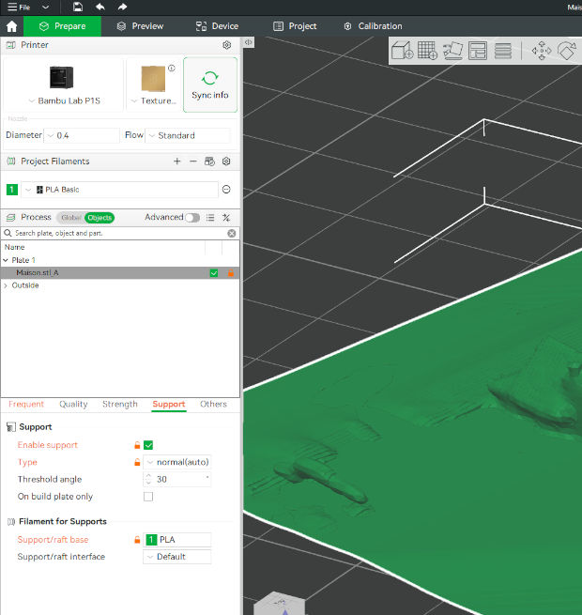Open the support Type dropdown
The width and height of the screenshot is (582, 615).
(x=177, y=462)
